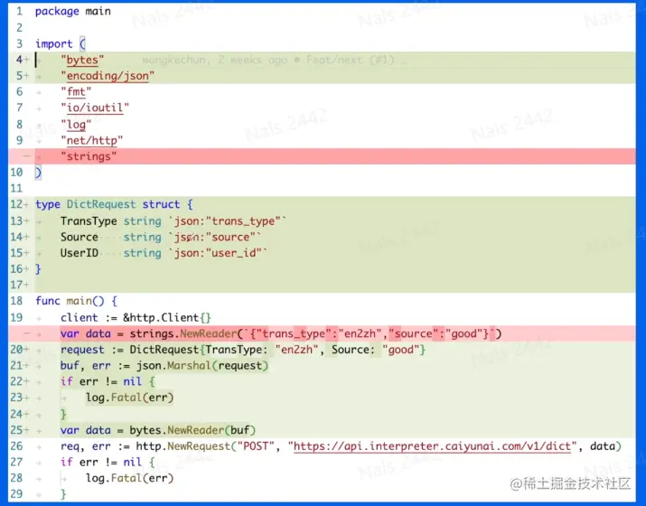Image resolution: width=646 pixels, height=506 pixels.
Task: Select the "log" import on line 8
Action: point(76,125)
